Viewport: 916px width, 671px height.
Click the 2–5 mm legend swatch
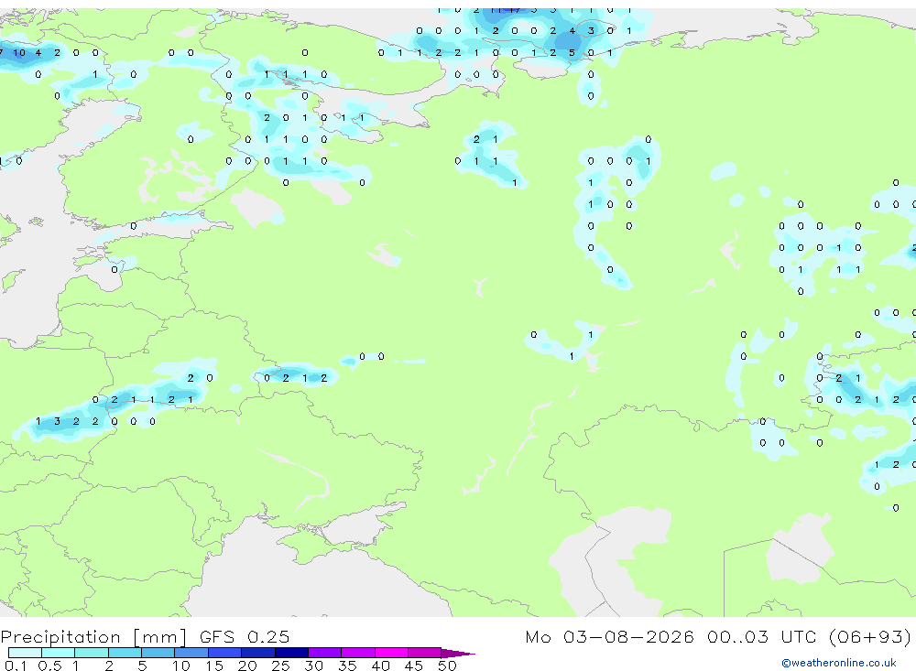click(125, 653)
